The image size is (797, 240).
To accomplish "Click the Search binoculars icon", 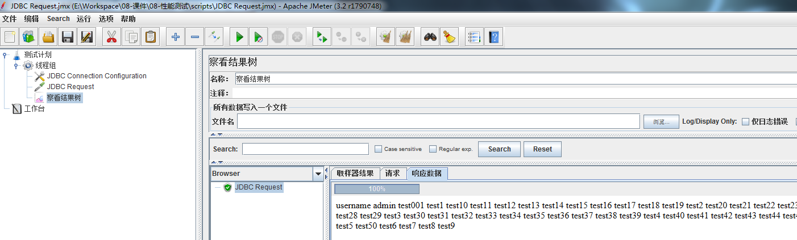I will point(430,37).
